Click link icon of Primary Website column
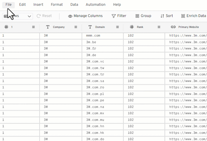 [173, 27]
